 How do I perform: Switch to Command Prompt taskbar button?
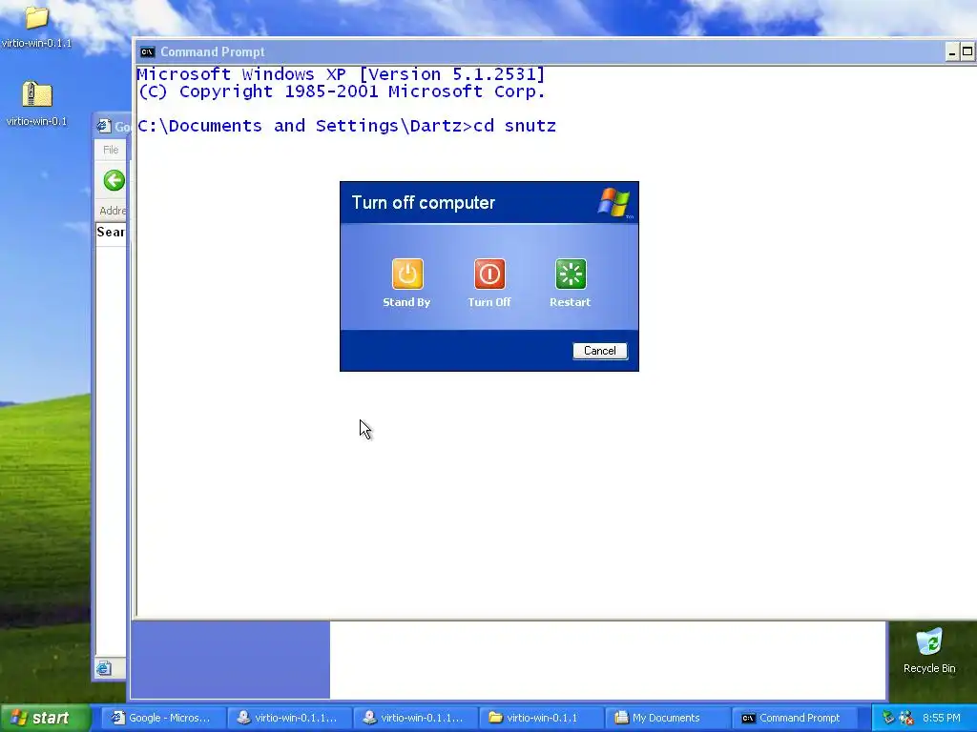pos(793,718)
